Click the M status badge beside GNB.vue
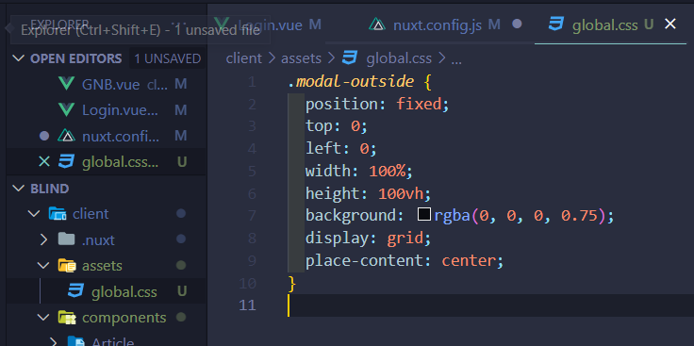This screenshot has height=346, width=694. [x=181, y=84]
